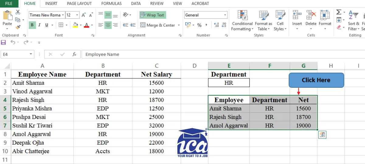The width and height of the screenshot is (365, 164).
Task: Toggle Middle Align
Action: 108,15
